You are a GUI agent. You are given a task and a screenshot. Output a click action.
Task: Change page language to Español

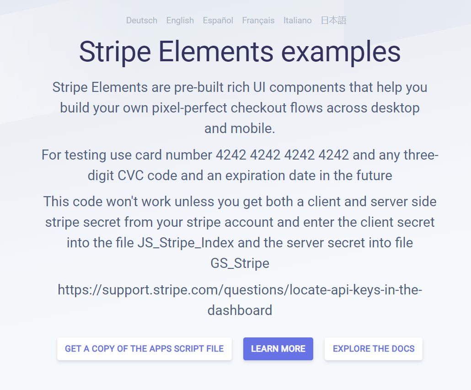(218, 21)
